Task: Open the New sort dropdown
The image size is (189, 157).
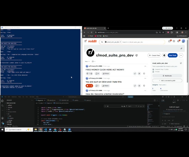Action: pos(87,61)
